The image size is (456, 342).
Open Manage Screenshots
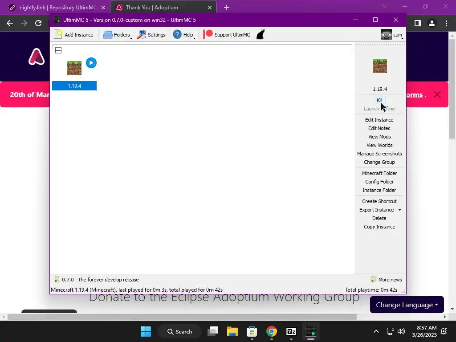pyautogui.click(x=379, y=154)
